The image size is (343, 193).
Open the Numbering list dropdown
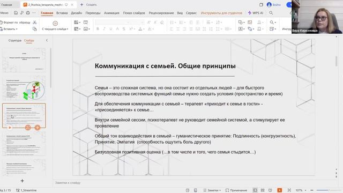(182, 23)
